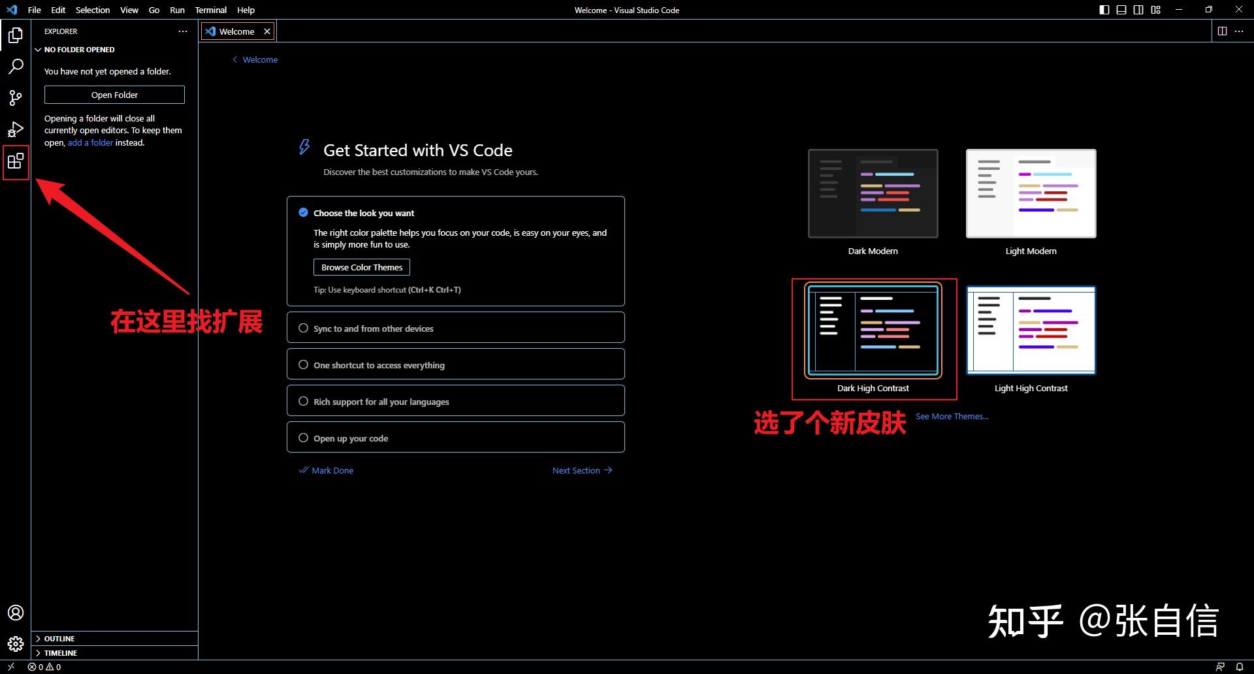Open the Extensions view
Viewport: 1254px width, 674px height.
16,161
